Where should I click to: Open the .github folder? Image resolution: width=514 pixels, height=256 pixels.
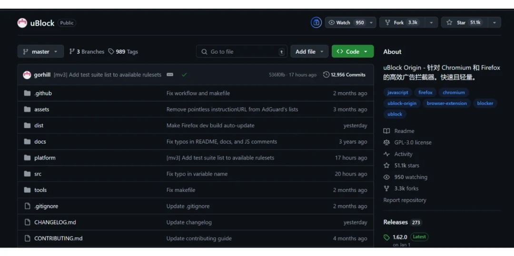click(43, 93)
